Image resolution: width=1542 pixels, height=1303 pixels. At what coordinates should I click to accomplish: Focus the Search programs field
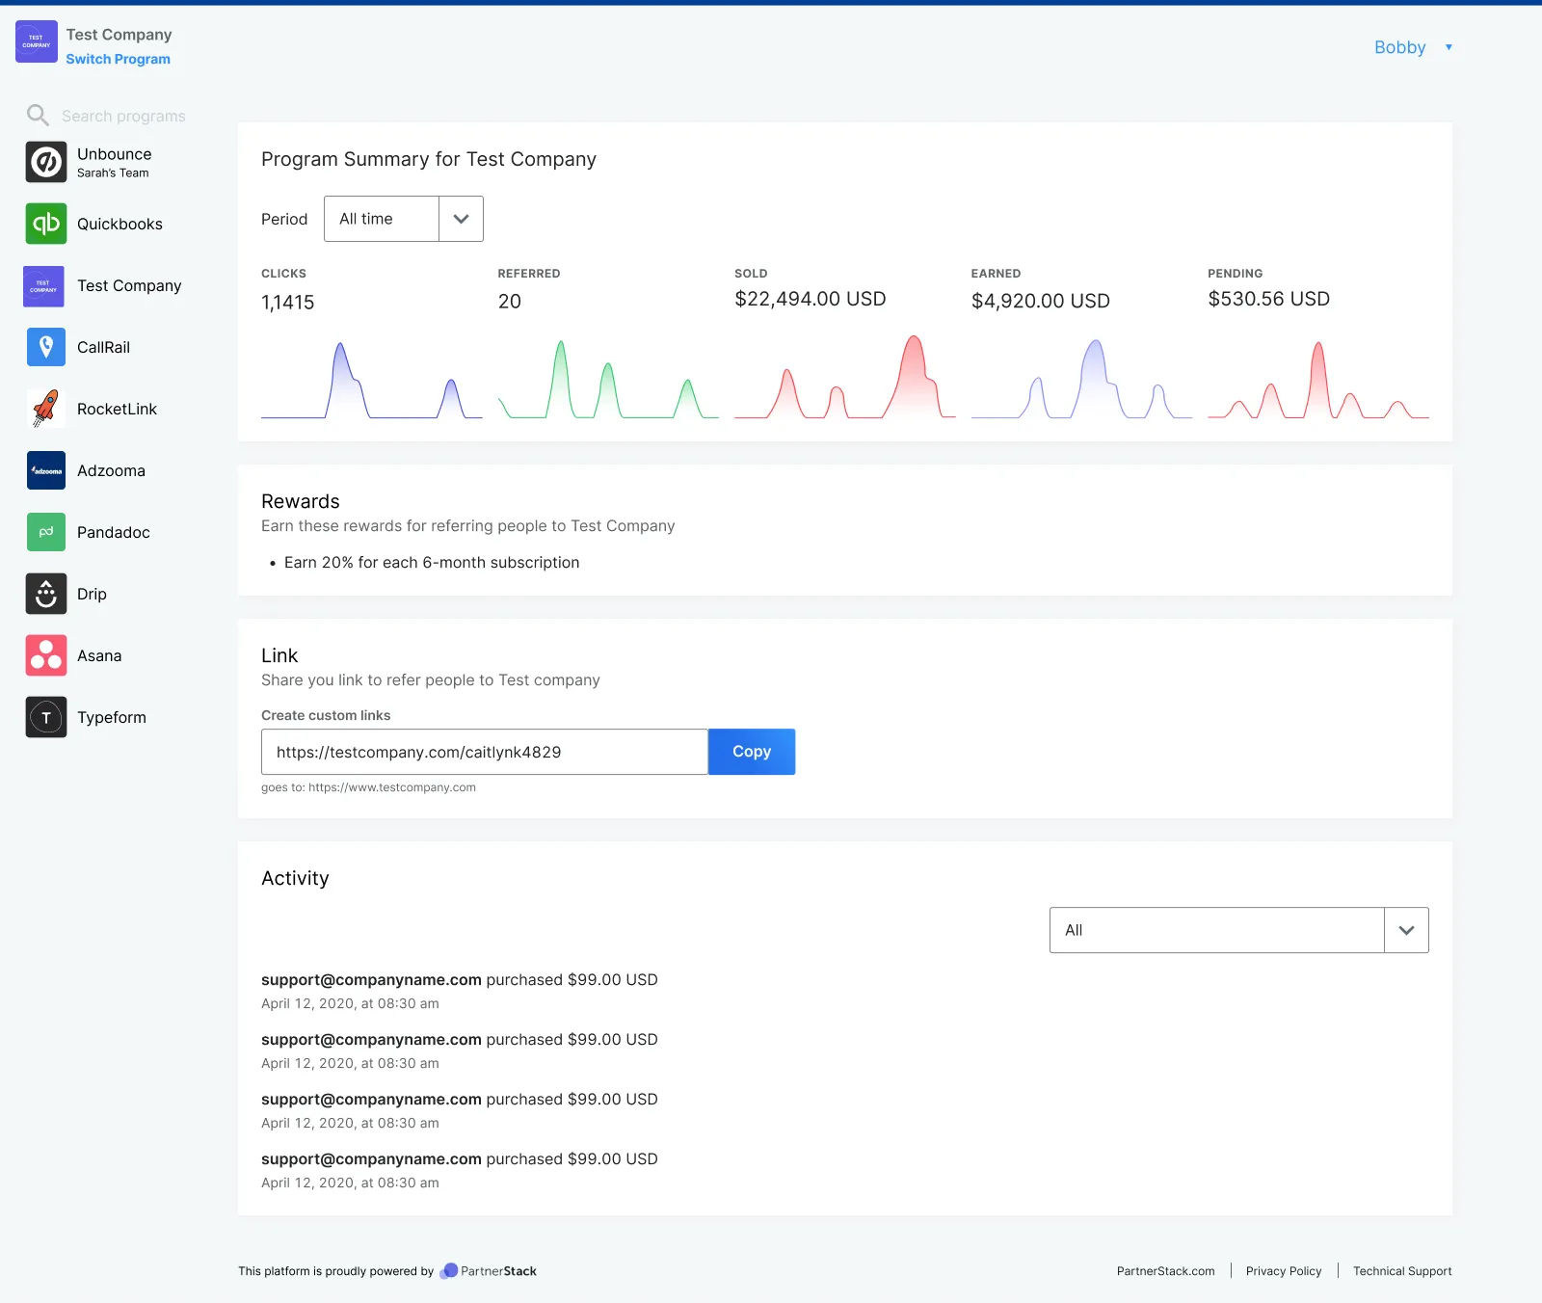123,116
